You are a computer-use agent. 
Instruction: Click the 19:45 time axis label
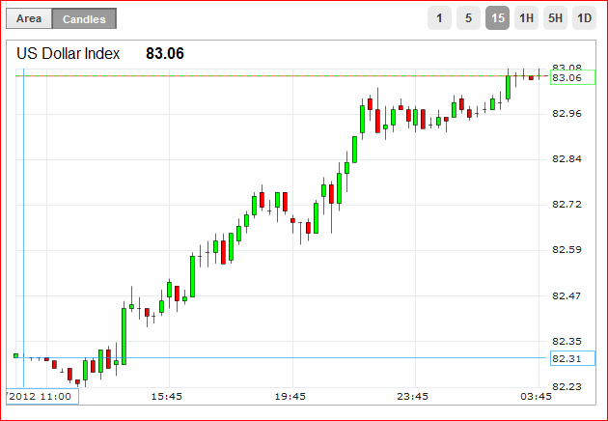pyautogui.click(x=290, y=397)
